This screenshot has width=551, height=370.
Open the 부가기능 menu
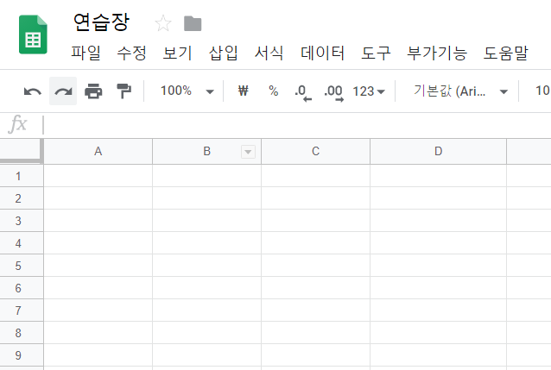(437, 53)
